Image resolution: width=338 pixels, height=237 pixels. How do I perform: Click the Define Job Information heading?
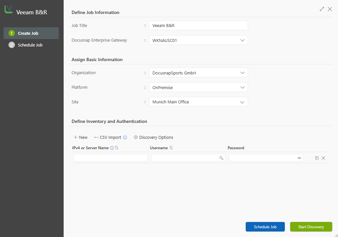point(95,13)
